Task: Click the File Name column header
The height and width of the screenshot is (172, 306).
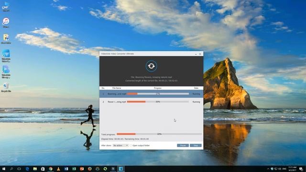Action: [117, 88]
